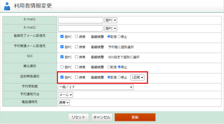Image resolution: width=224 pixels, height=124 pixels.
Task: Check 携帯 in the SDI row
Action: (76, 57)
